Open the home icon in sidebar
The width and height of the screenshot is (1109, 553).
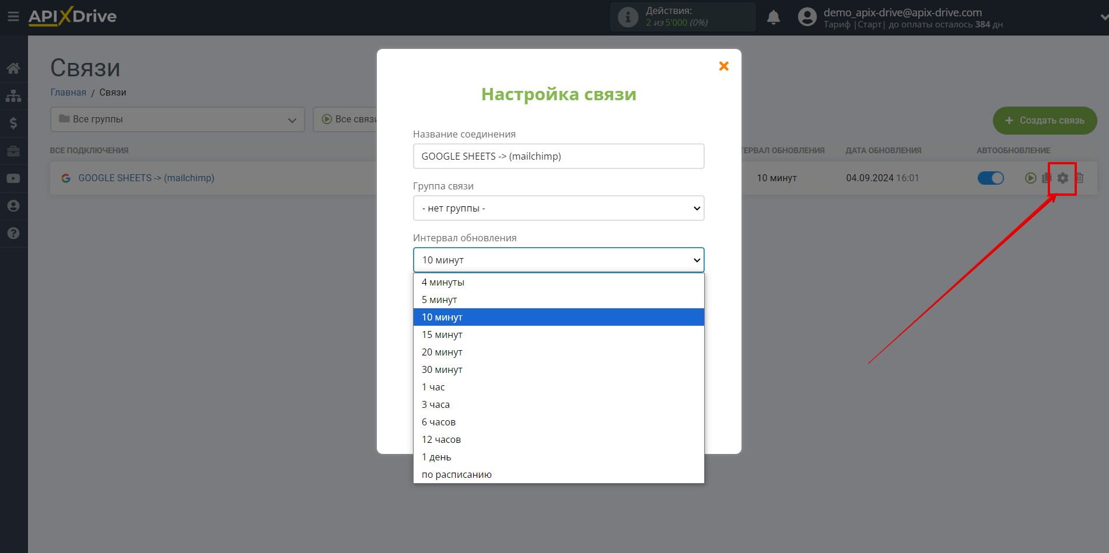[x=13, y=68]
